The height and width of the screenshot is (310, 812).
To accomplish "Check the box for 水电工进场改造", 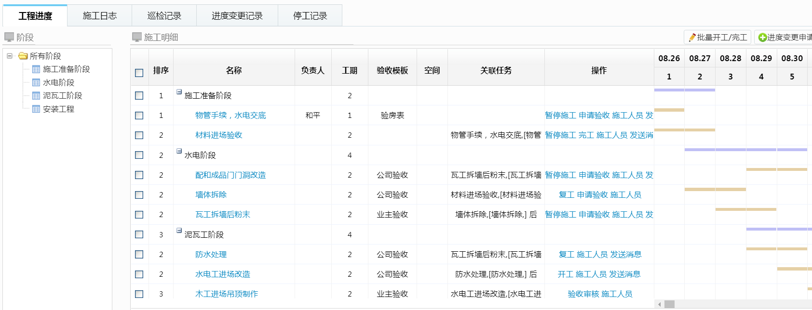I will (139, 274).
